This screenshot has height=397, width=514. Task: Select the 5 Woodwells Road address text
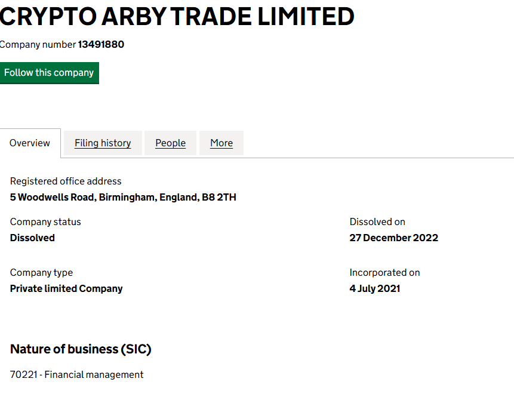(123, 197)
